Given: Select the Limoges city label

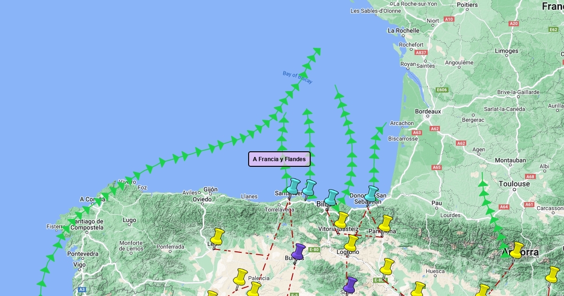Looking at the screenshot, I should (x=506, y=51).
